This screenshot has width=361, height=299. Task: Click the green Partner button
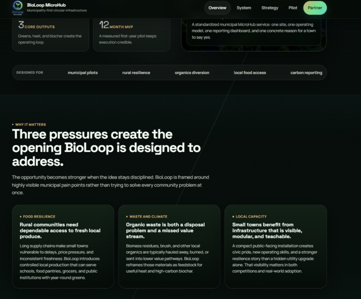[315, 8]
